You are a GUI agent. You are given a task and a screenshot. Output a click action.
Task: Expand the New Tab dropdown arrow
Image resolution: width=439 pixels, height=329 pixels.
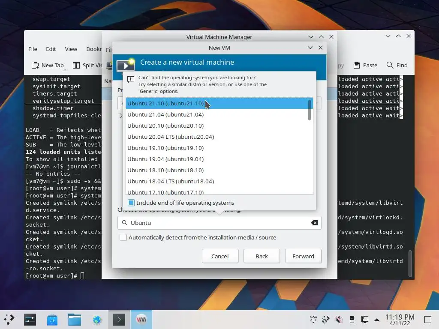(x=65, y=70)
